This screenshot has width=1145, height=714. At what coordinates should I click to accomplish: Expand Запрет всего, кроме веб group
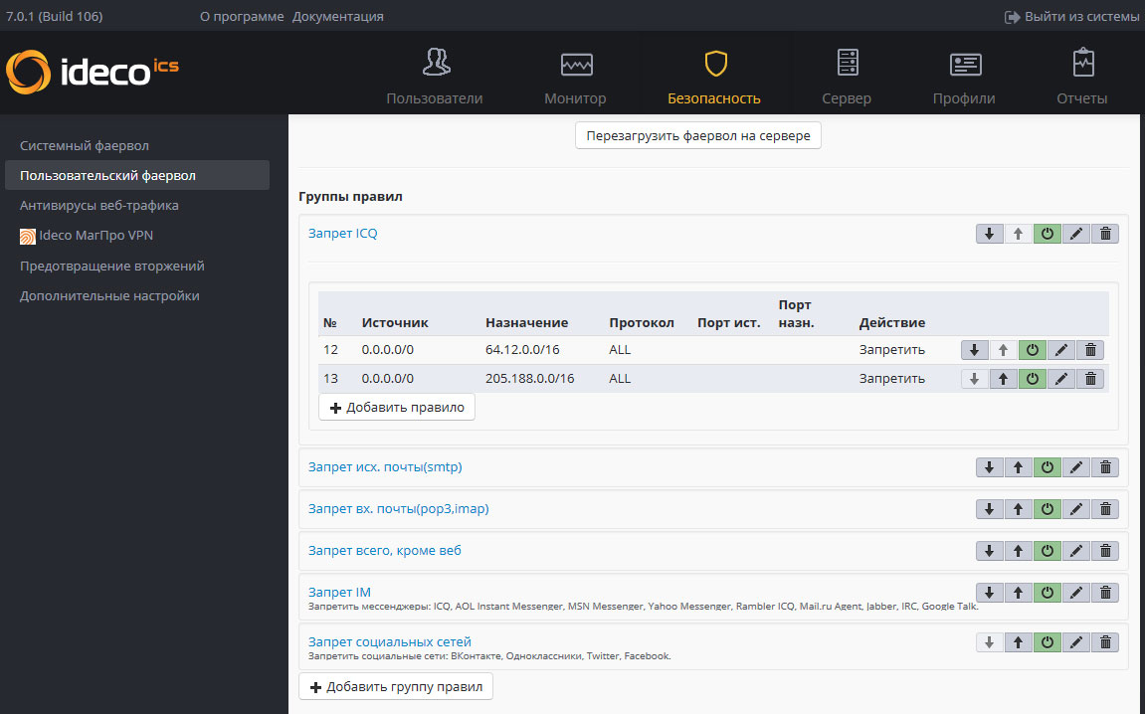(x=385, y=551)
